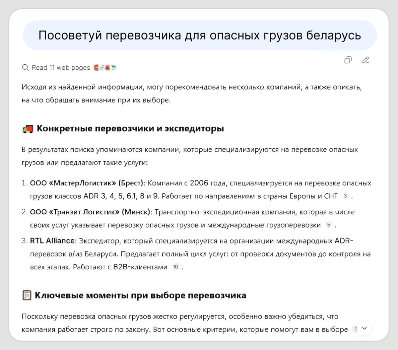Open the source favicons next to web pages

click(105, 68)
